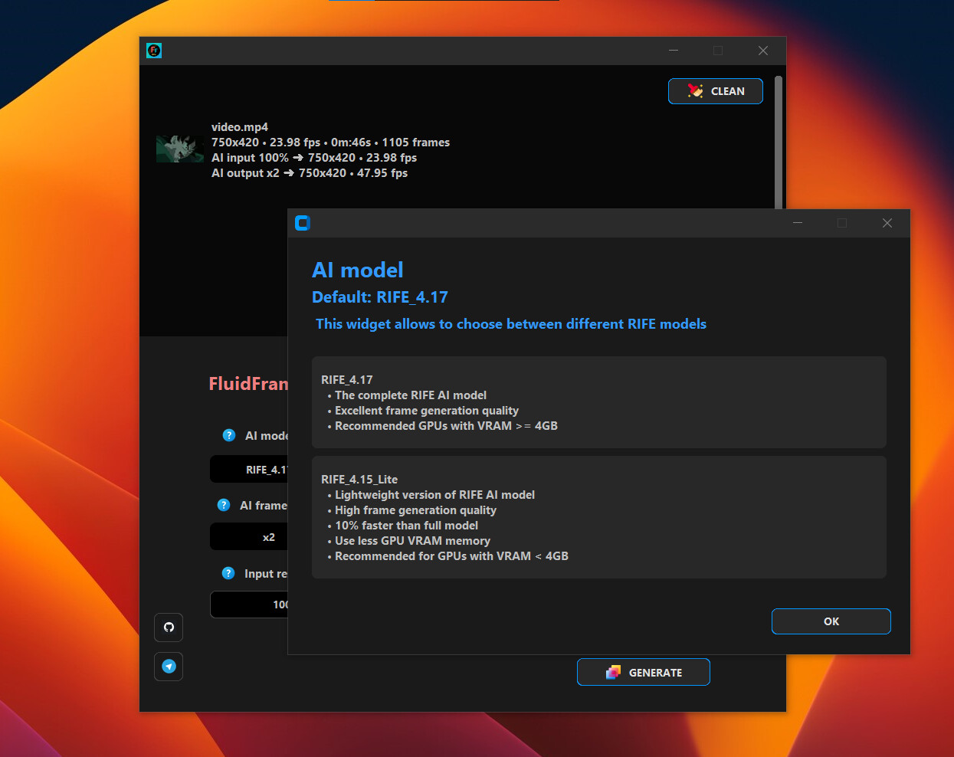Click 'Excellent frame generation quality' line
This screenshot has height=757, width=954.
tap(426, 411)
